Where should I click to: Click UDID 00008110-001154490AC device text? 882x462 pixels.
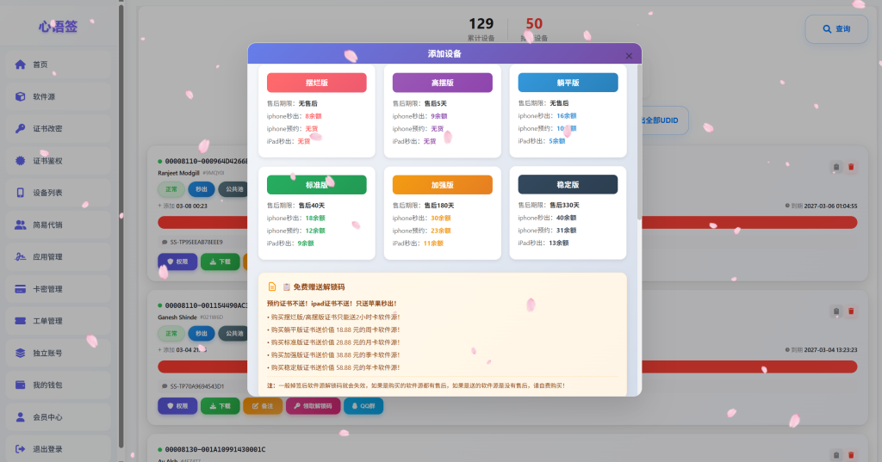point(206,305)
